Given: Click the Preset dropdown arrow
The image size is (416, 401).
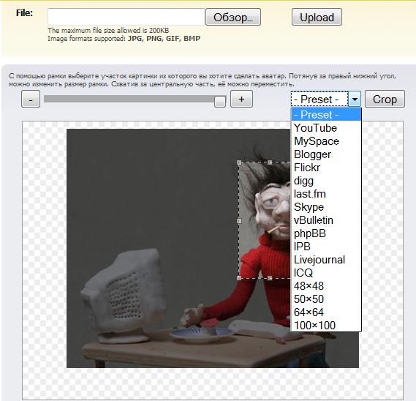Looking at the screenshot, I should coord(355,100).
